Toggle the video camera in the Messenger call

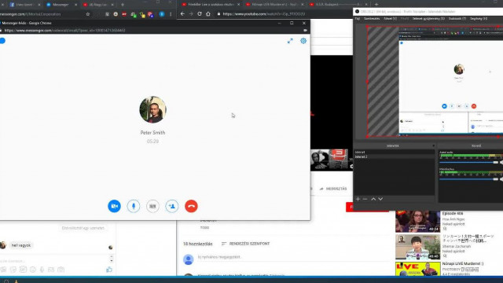pos(114,206)
